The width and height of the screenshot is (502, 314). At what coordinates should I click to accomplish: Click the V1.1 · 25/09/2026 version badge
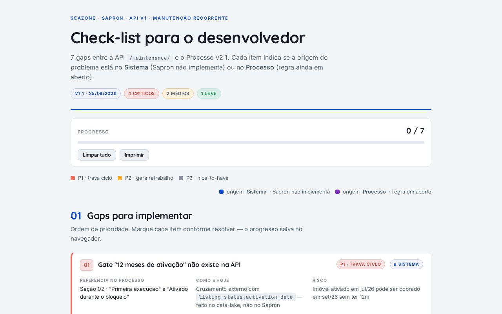click(96, 93)
